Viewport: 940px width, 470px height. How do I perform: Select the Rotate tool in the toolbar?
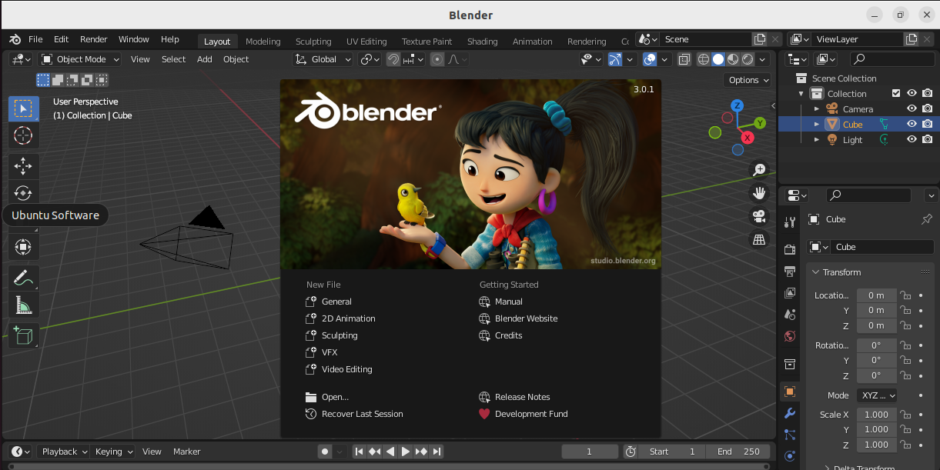pyautogui.click(x=23, y=192)
